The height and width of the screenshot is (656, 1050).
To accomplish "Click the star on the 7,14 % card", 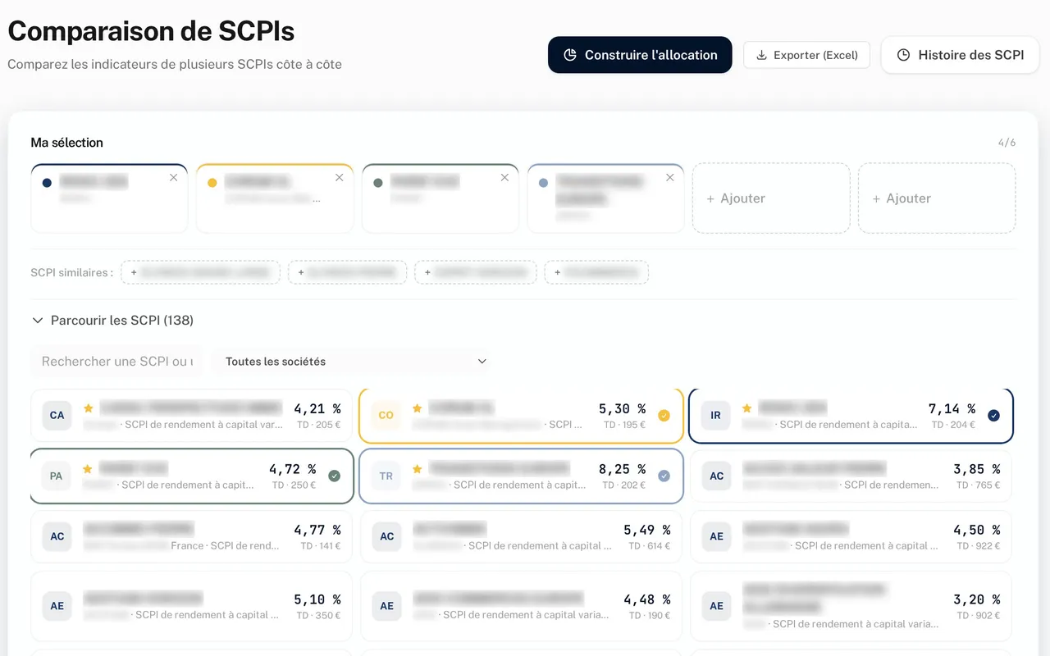I will 746,408.
